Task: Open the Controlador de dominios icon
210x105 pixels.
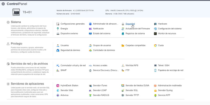Action: (x=90, y=50)
